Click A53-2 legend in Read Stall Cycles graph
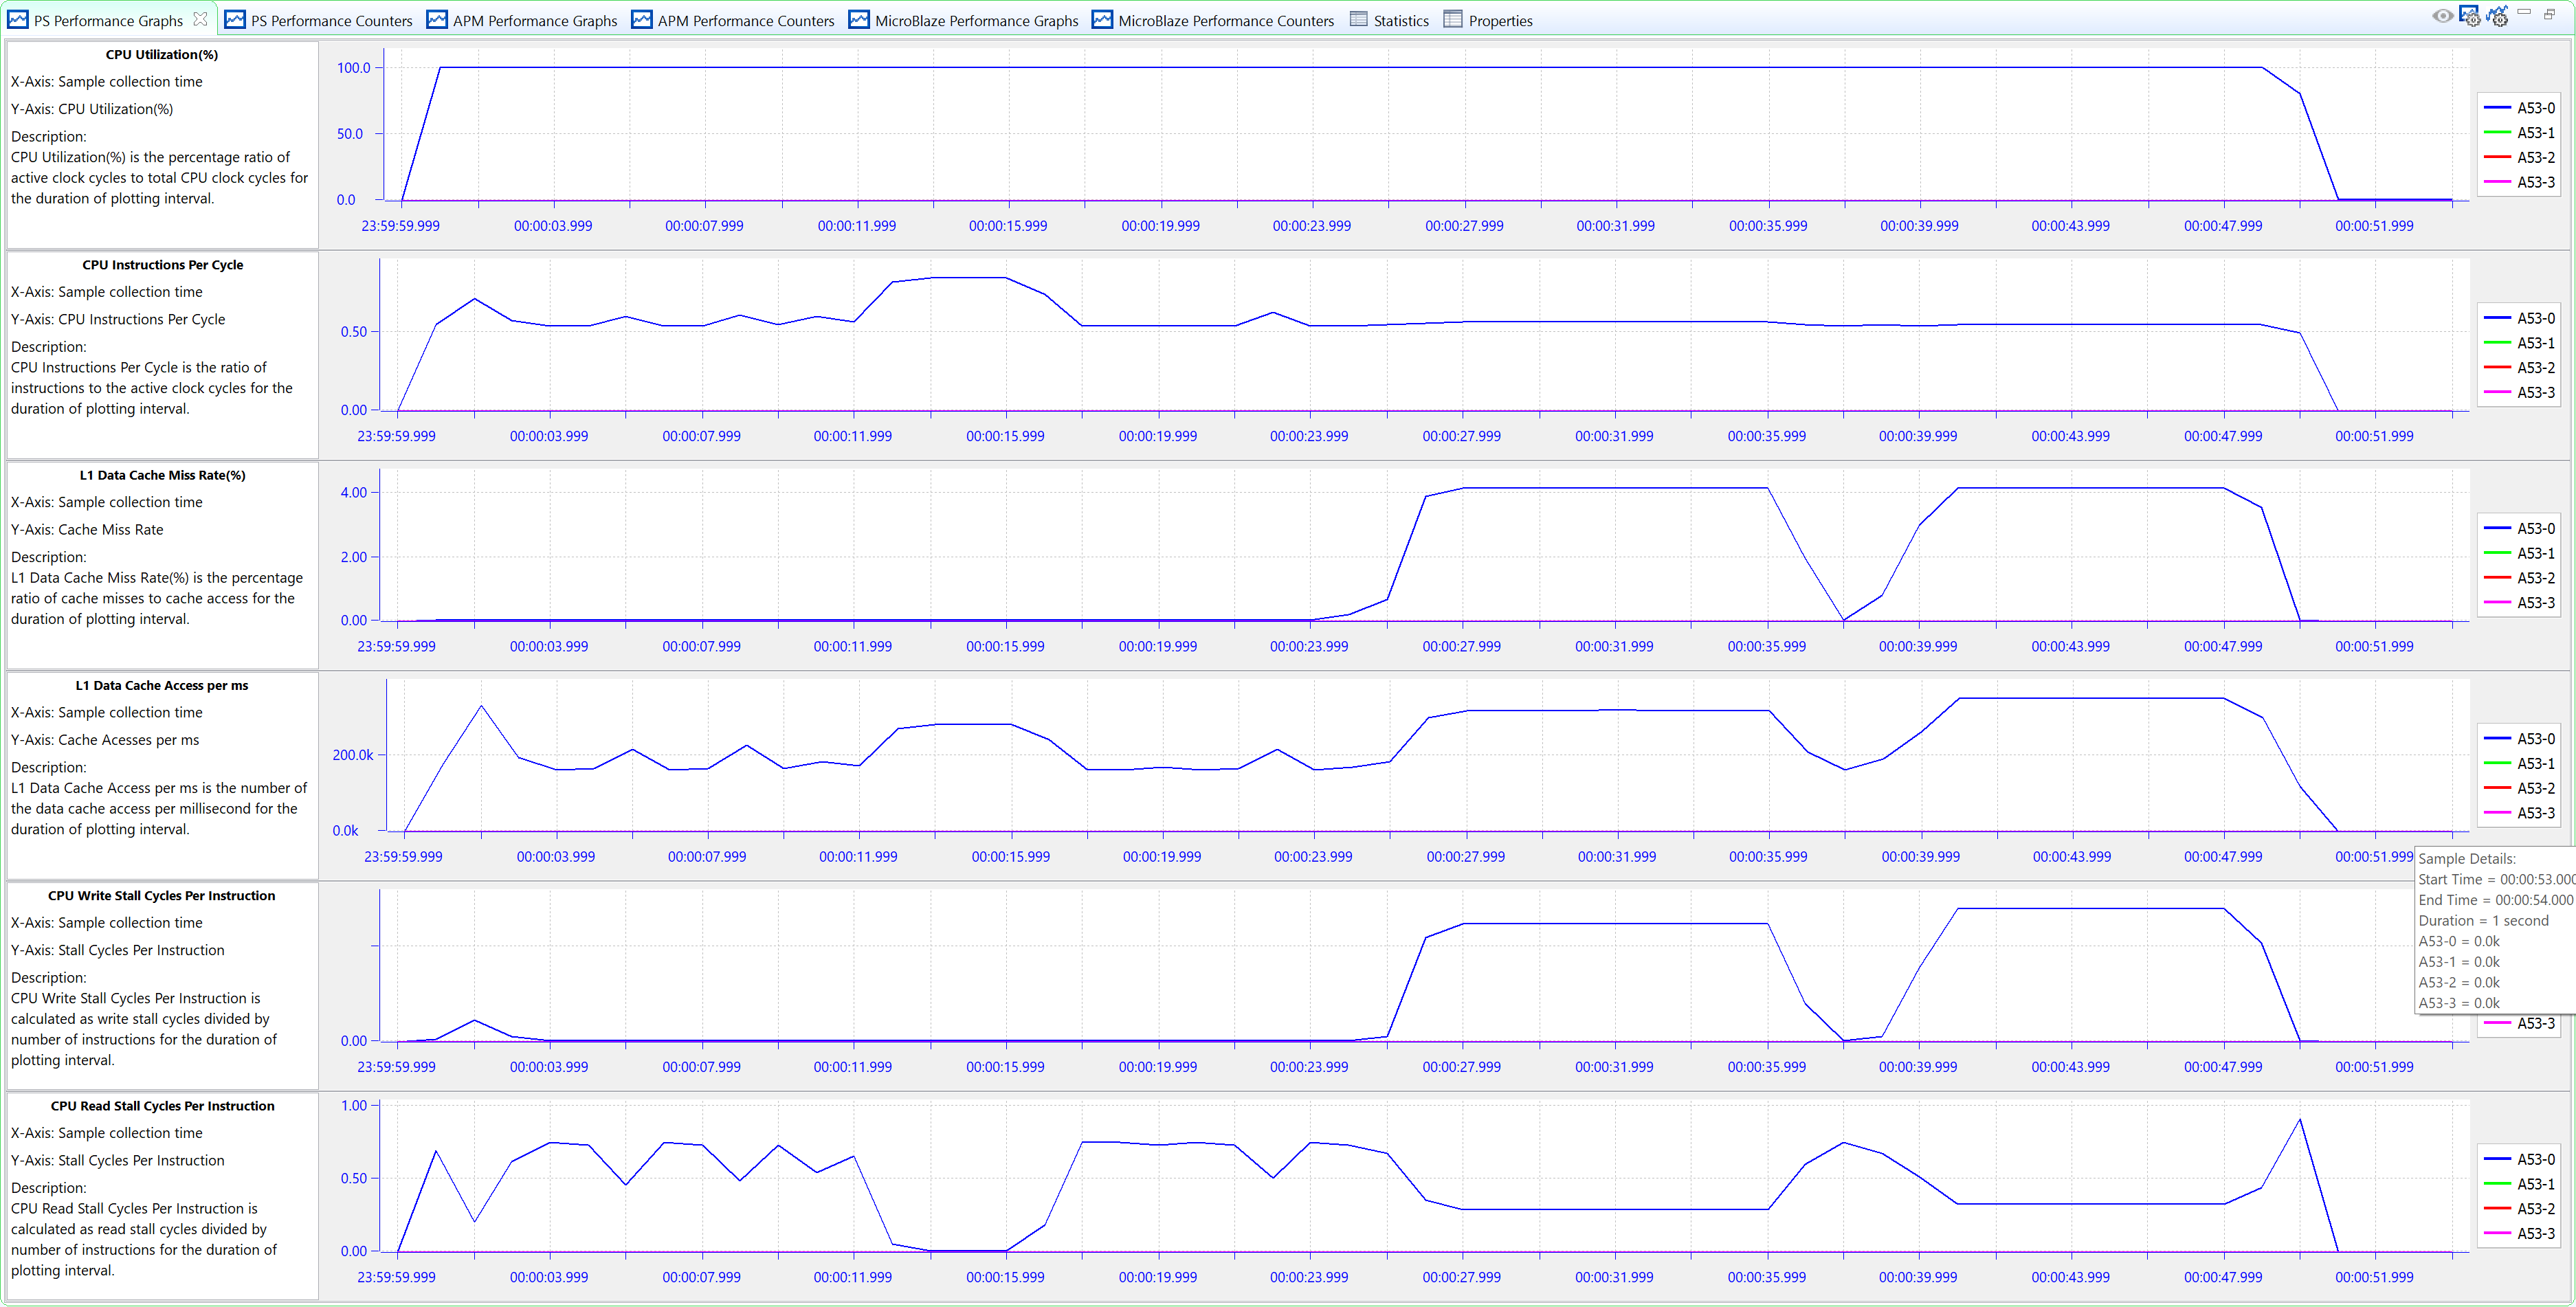The height and width of the screenshot is (1307, 2576). click(2519, 1209)
